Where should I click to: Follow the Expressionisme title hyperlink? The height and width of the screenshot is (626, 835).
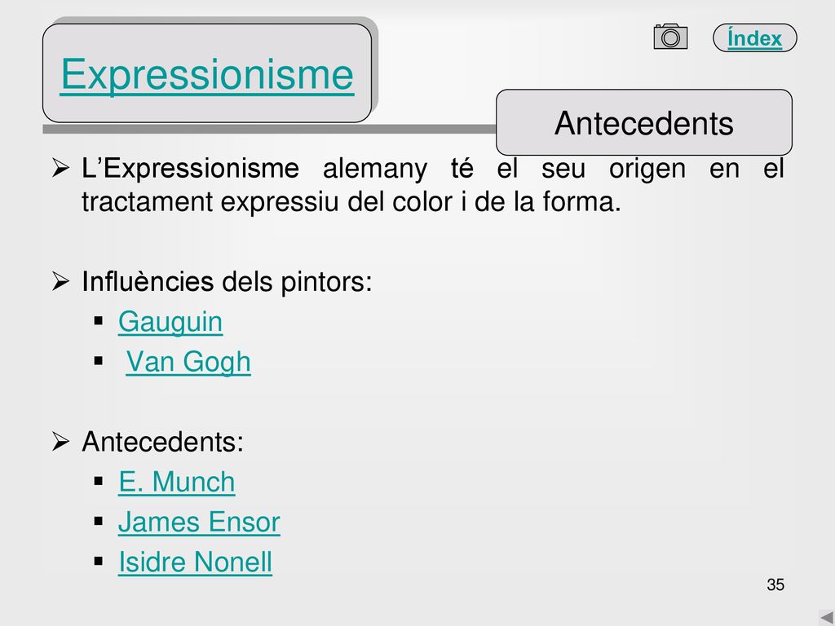pyautogui.click(x=207, y=74)
